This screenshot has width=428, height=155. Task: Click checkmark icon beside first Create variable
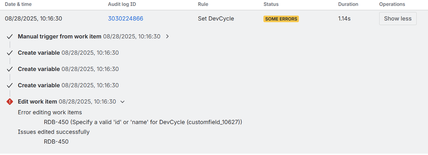[x=10, y=53]
